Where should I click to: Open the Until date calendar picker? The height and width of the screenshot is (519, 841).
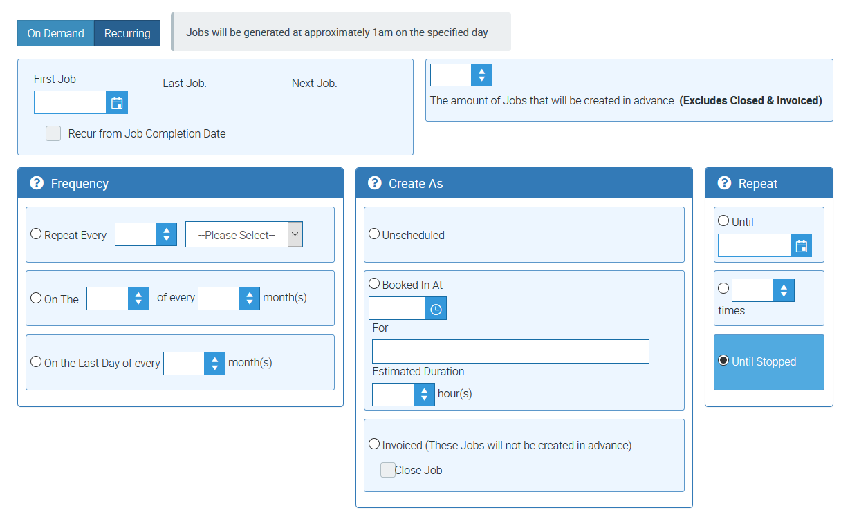[x=801, y=246]
